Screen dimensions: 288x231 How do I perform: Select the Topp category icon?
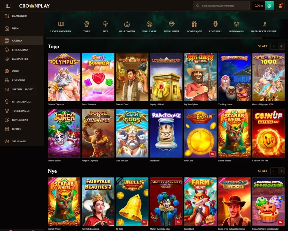point(87,24)
